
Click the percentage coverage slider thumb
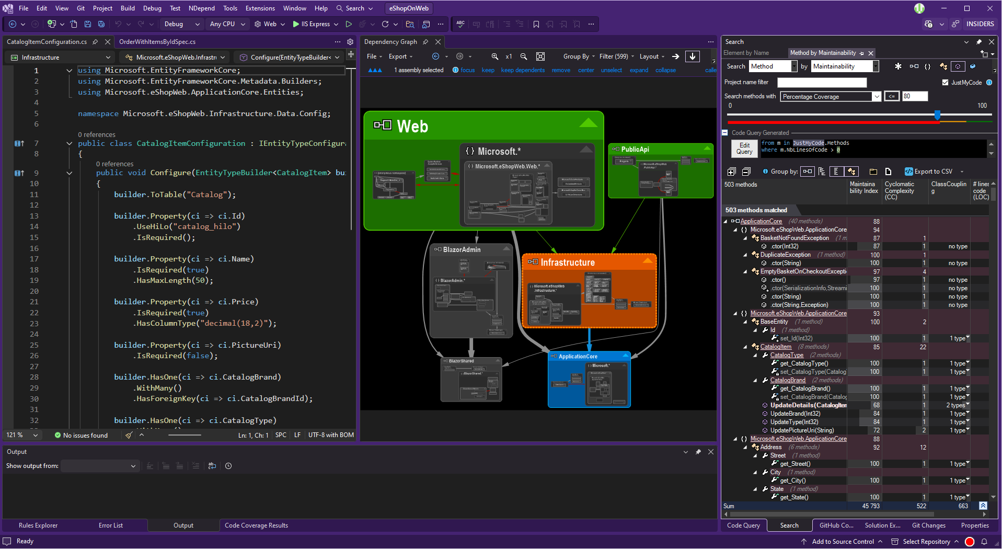pos(937,115)
